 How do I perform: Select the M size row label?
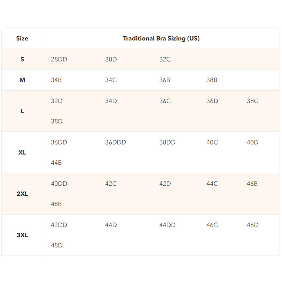coord(22,80)
